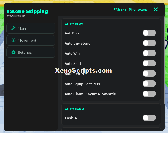
Task: Click the FPS and Ping readout
Action: pos(130,10)
